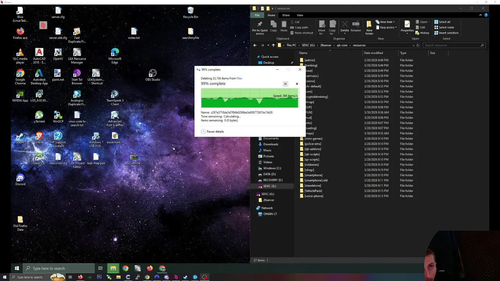This screenshot has width=500, height=281.
Task: Select RECOVERY (E:) in navigation pane
Action: (x=273, y=180)
